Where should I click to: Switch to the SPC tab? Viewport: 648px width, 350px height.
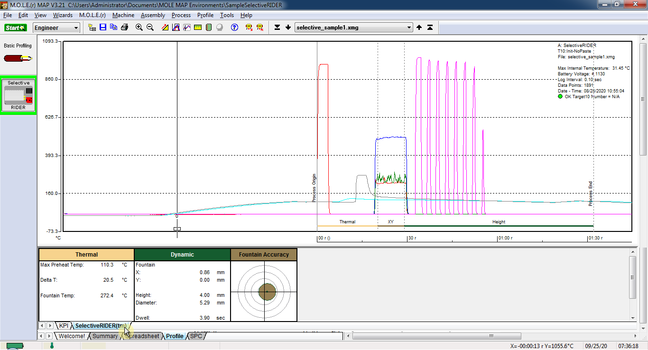(196, 336)
